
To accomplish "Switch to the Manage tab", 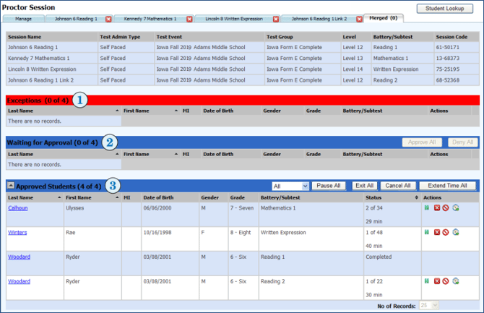I will 23,19.
